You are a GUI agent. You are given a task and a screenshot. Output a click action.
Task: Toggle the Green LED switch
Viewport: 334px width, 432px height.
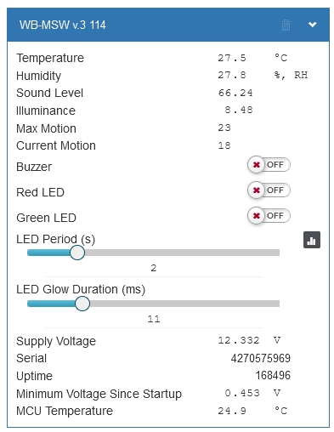point(269,216)
